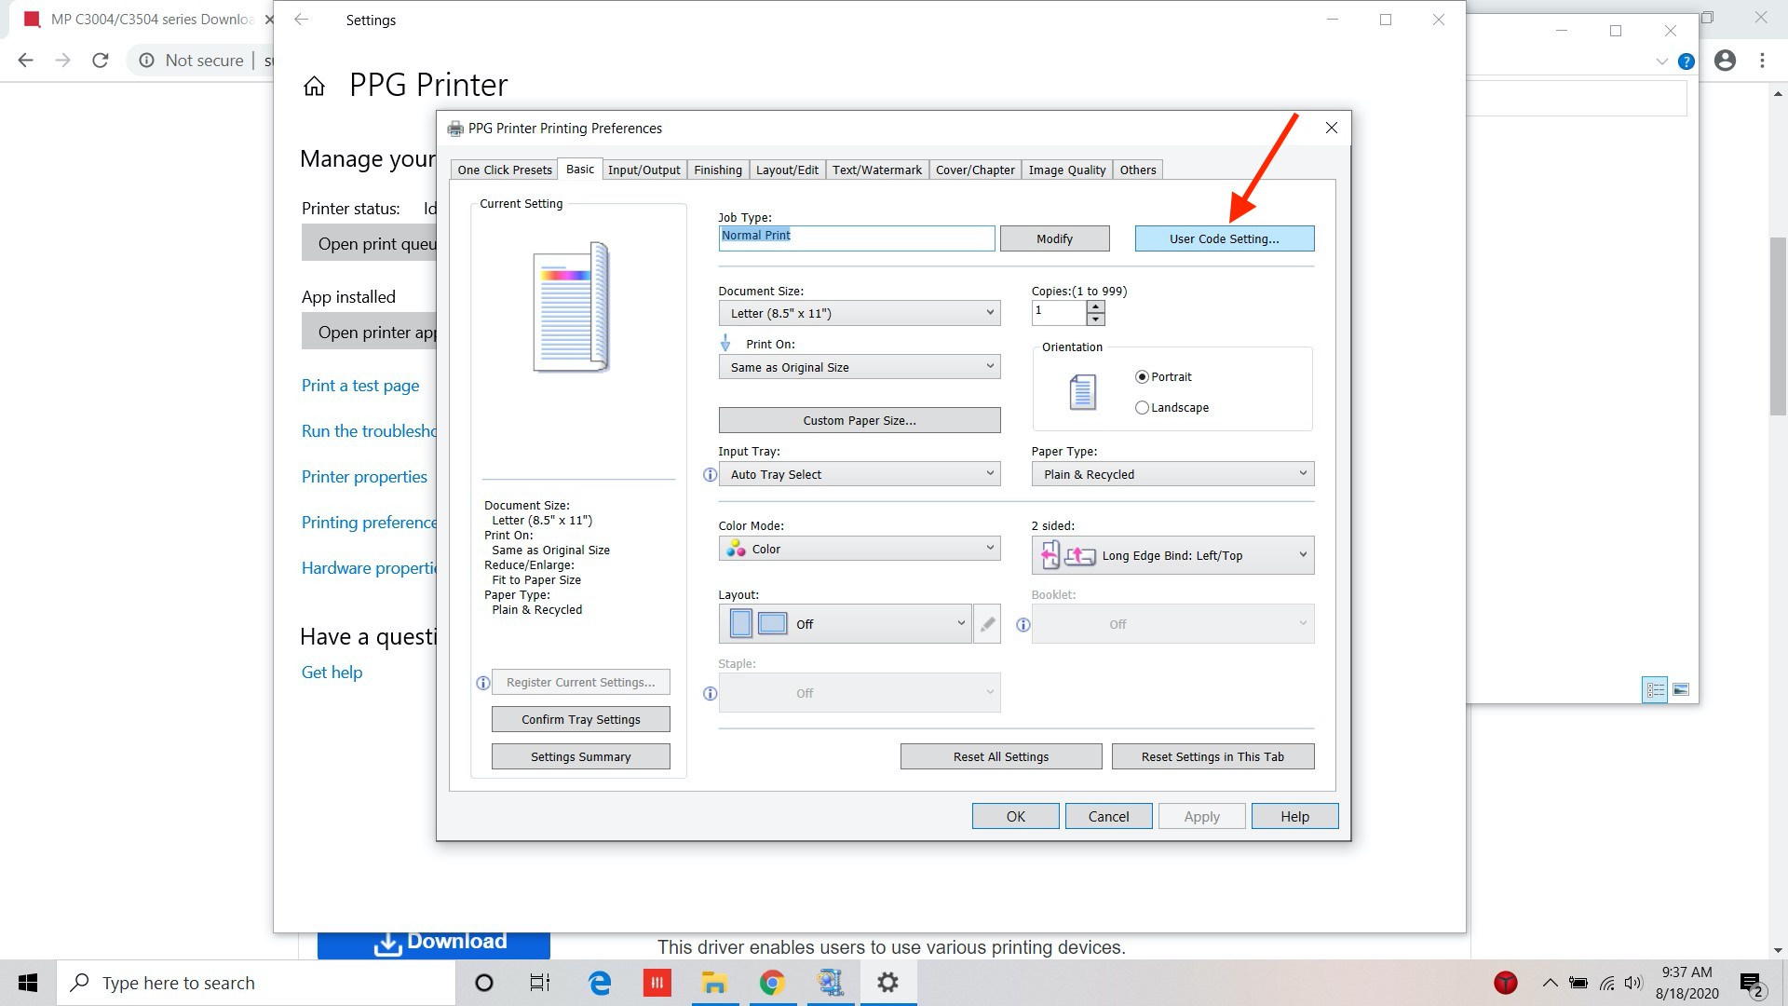Switch to Input/Output tab

tap(644, 170)
